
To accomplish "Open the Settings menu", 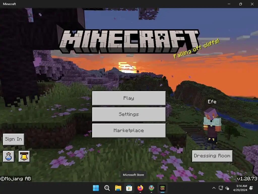I will point(129,114).
